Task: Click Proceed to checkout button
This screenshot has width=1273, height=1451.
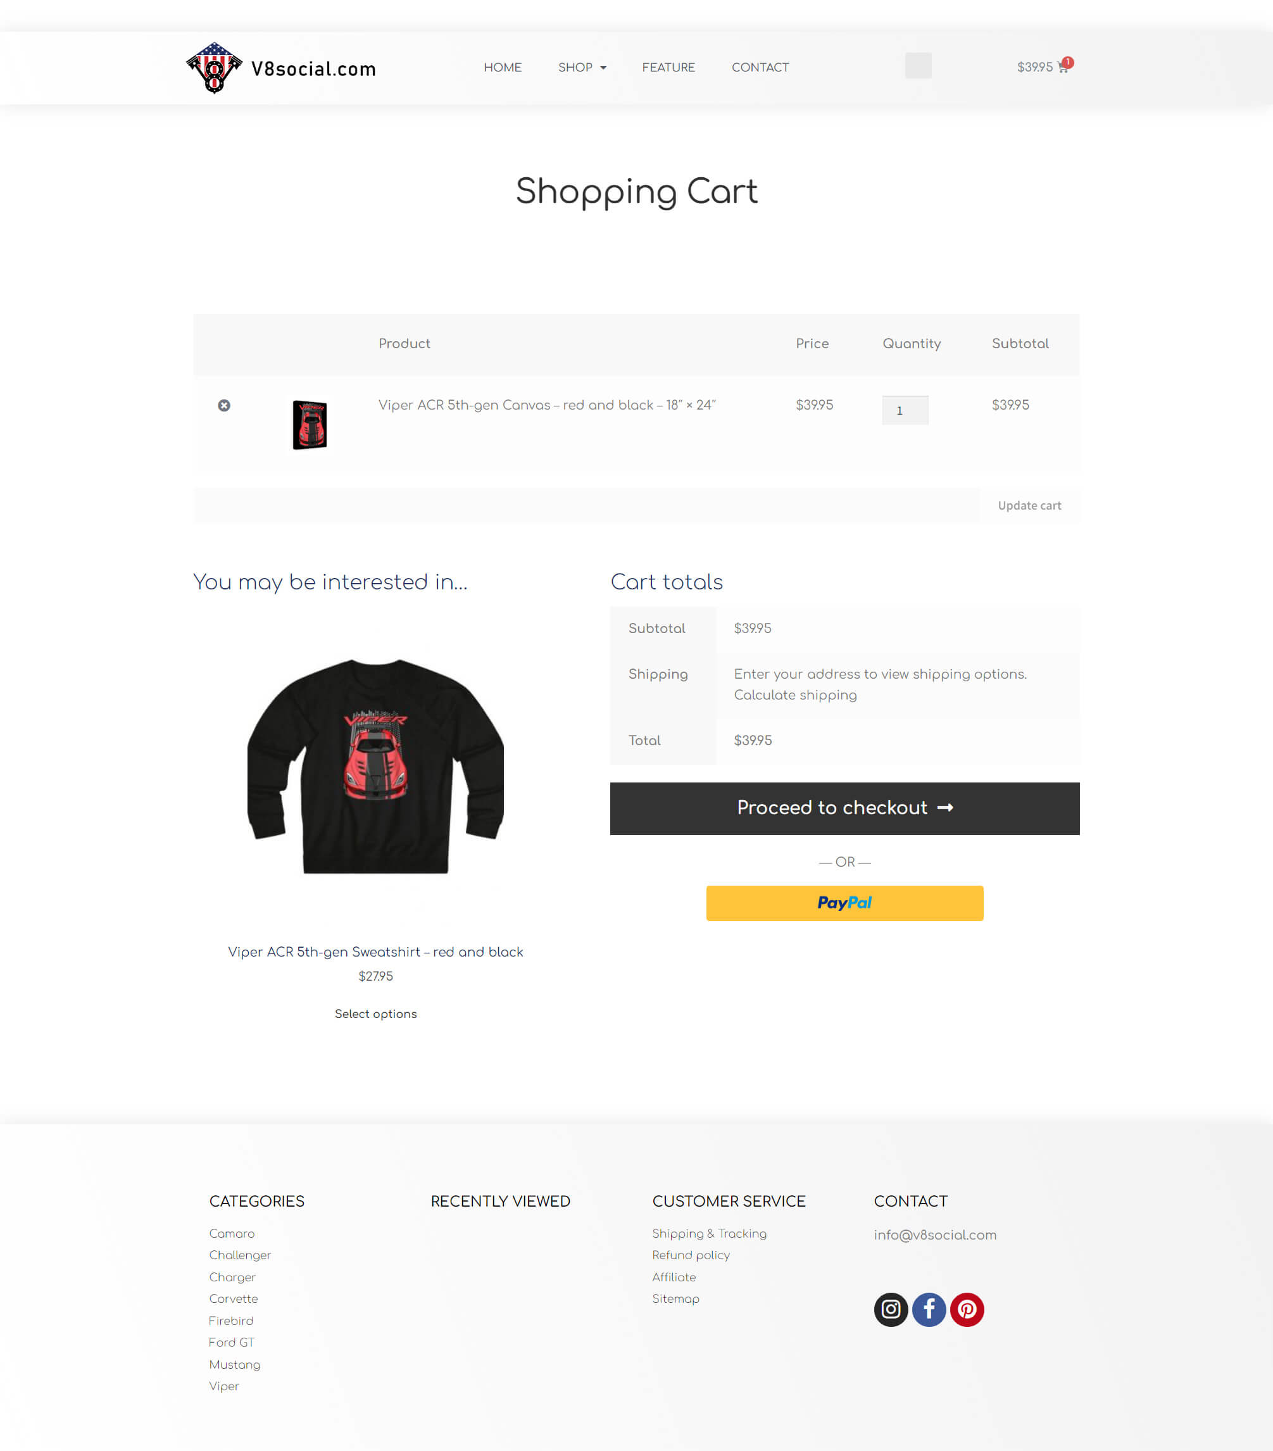Action: (844, 808)
